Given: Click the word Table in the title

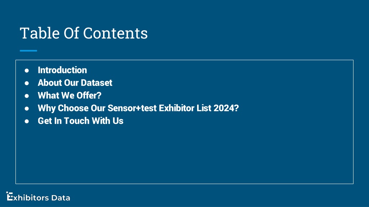Looking at the screenshot, I should pyautogui.click(x=40, y=33).
